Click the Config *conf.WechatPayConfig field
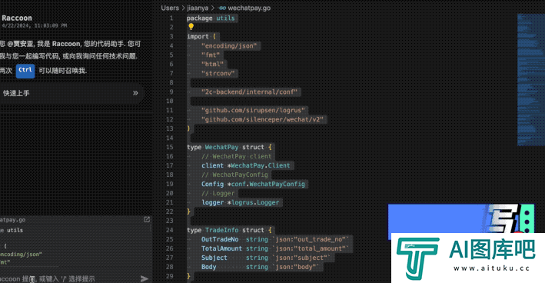 [x=253, y=184]
